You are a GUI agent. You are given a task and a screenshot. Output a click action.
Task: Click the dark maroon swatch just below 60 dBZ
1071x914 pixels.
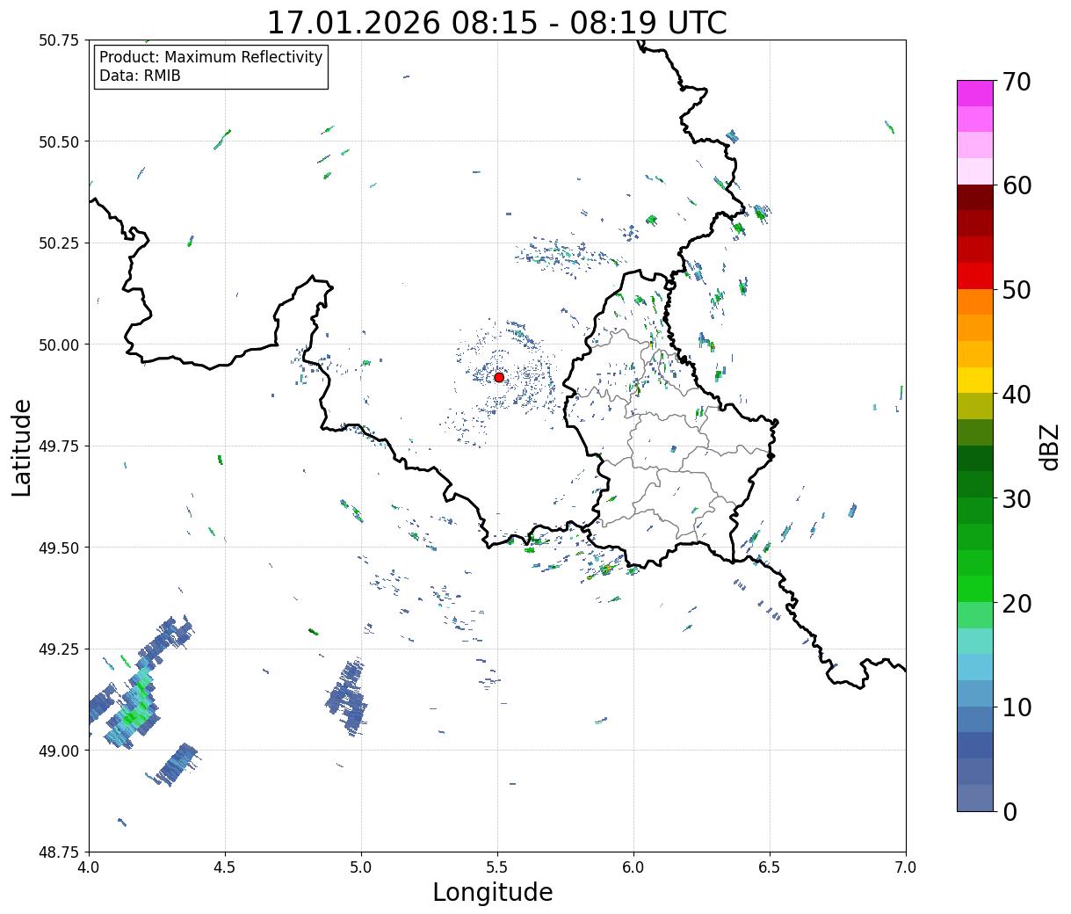(975, 198)
